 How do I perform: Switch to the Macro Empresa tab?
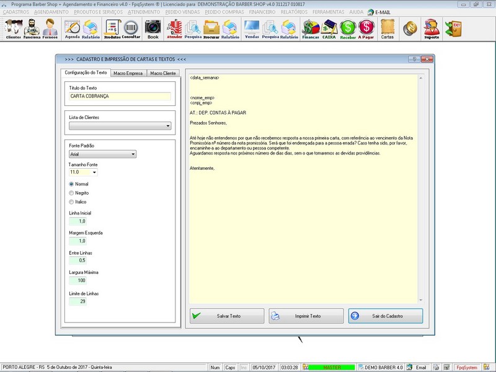tap(128, 73)
